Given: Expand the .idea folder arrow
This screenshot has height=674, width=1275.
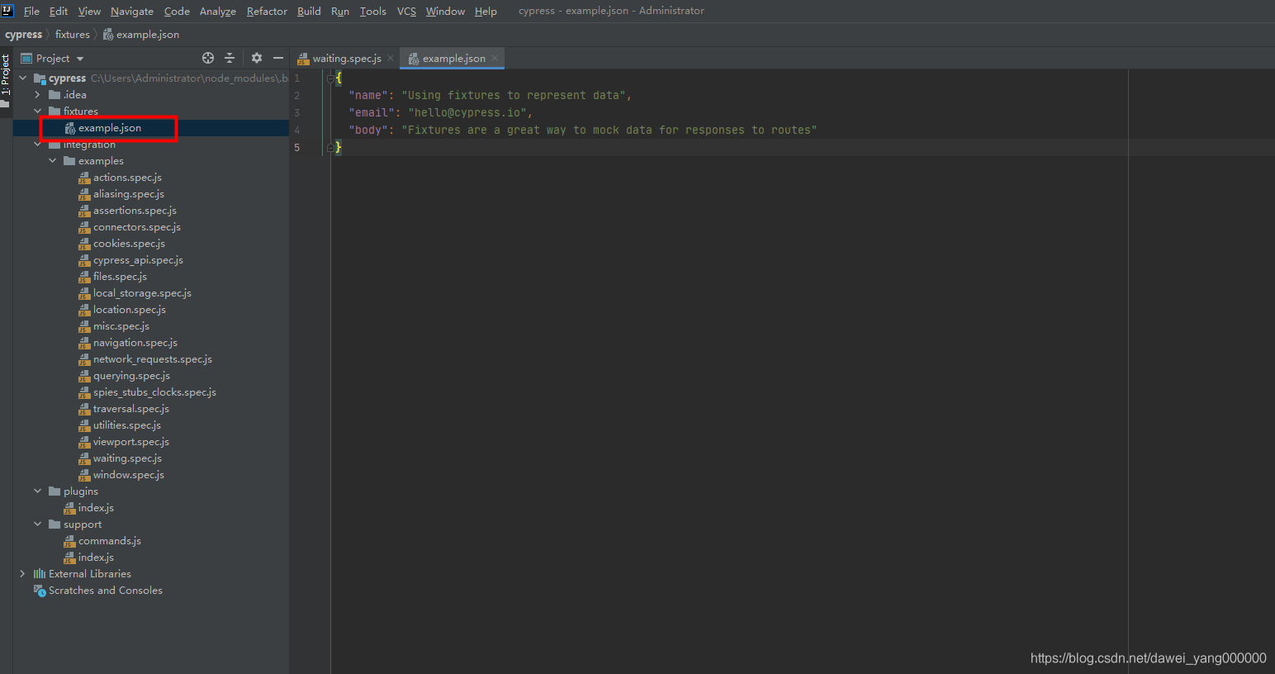Looking at the screenshot, I should 38,95.
